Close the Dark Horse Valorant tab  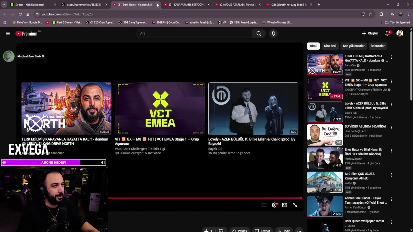point(157,5)
